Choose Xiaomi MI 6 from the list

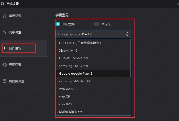click(x=93, y=51)
